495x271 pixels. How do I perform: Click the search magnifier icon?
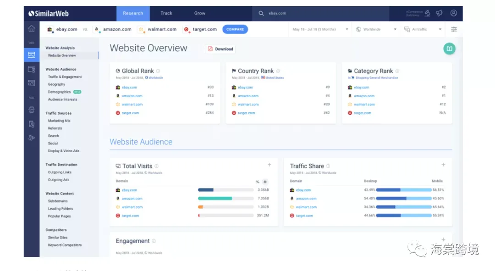[261, 13]
